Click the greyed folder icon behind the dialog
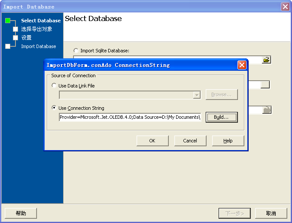Image resolution: width=292 pixels, height=223 pixels. [x=267, y=110]
